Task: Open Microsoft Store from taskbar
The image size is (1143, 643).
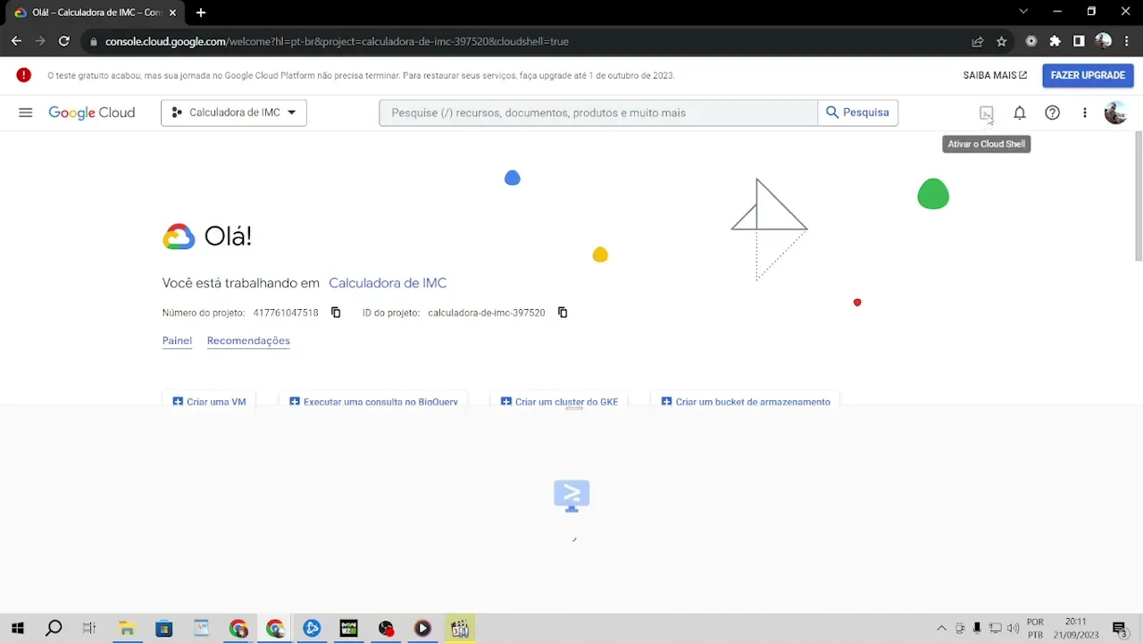Action: coord(163,629)
